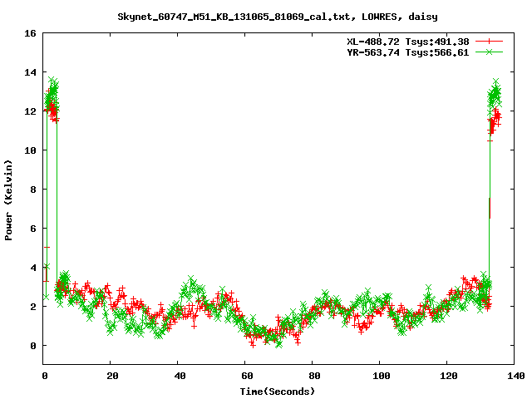Click the green legend line sample for YR
The width and height of the screenshot is (532, 399).
pos(489,52)
